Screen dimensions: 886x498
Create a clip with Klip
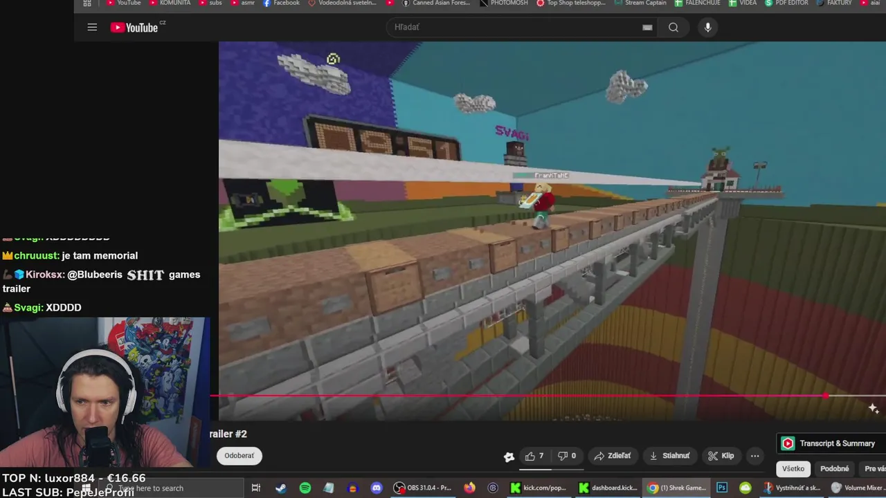(x=721, y=456)
